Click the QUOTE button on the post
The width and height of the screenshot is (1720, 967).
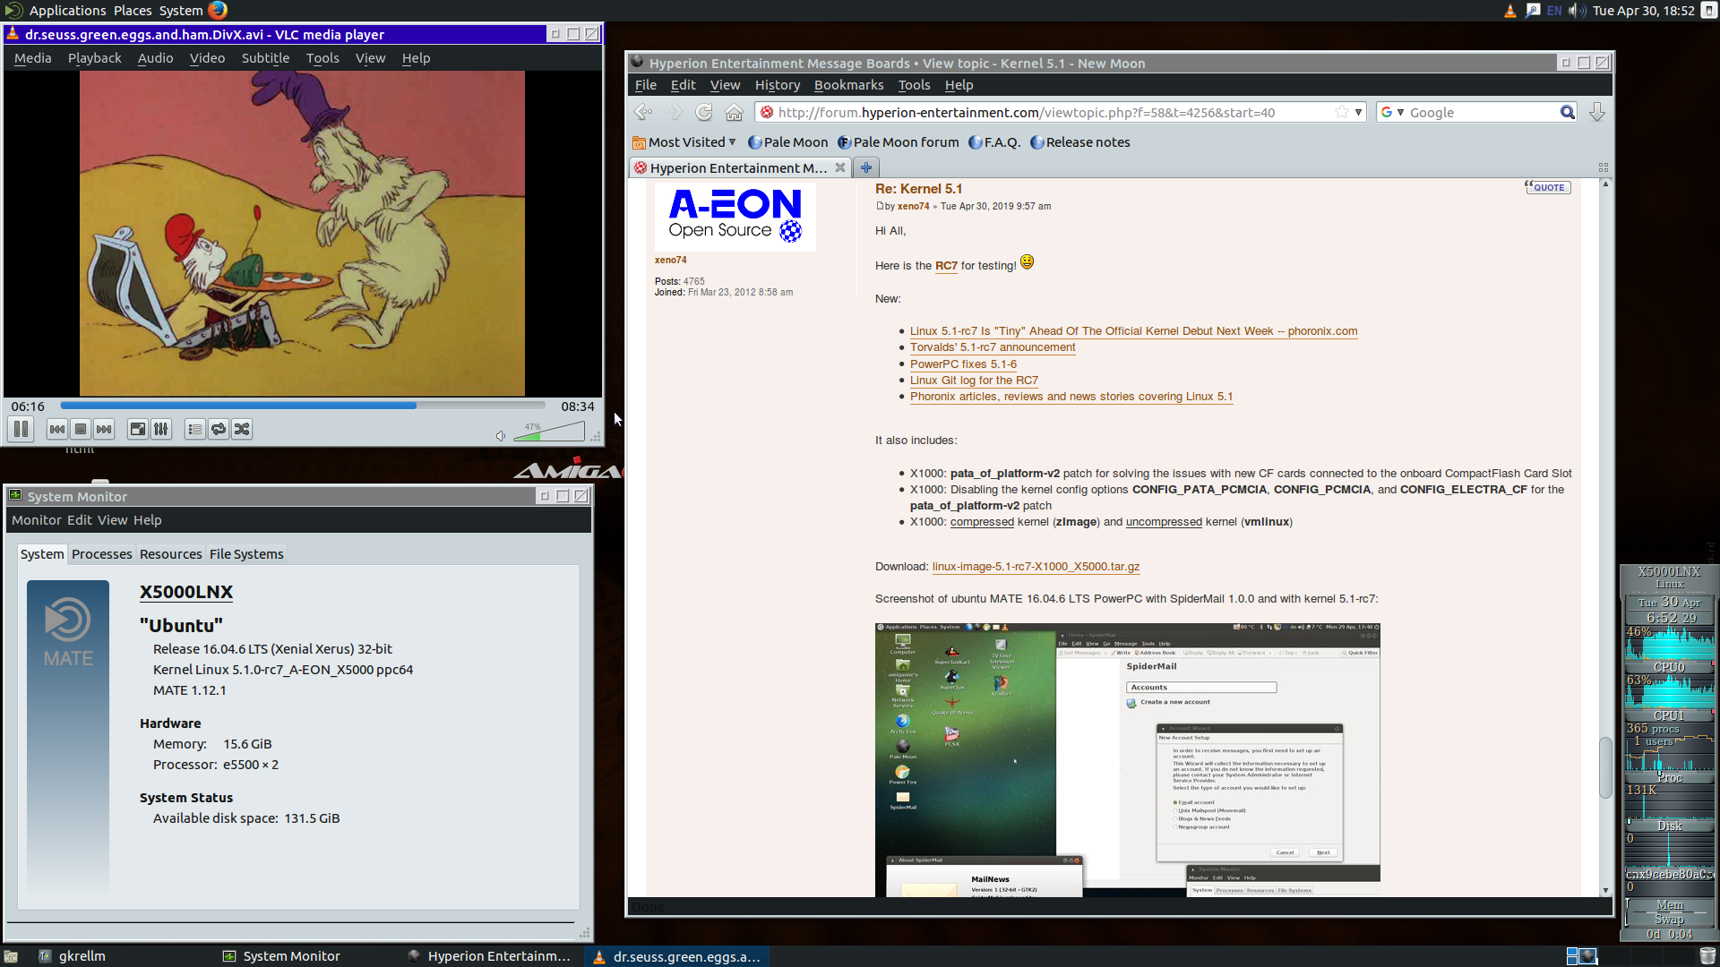[1547, 187]
